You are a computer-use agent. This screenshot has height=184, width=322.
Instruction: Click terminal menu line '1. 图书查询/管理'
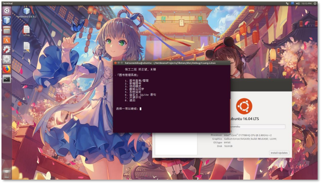[x=136, y=81]
